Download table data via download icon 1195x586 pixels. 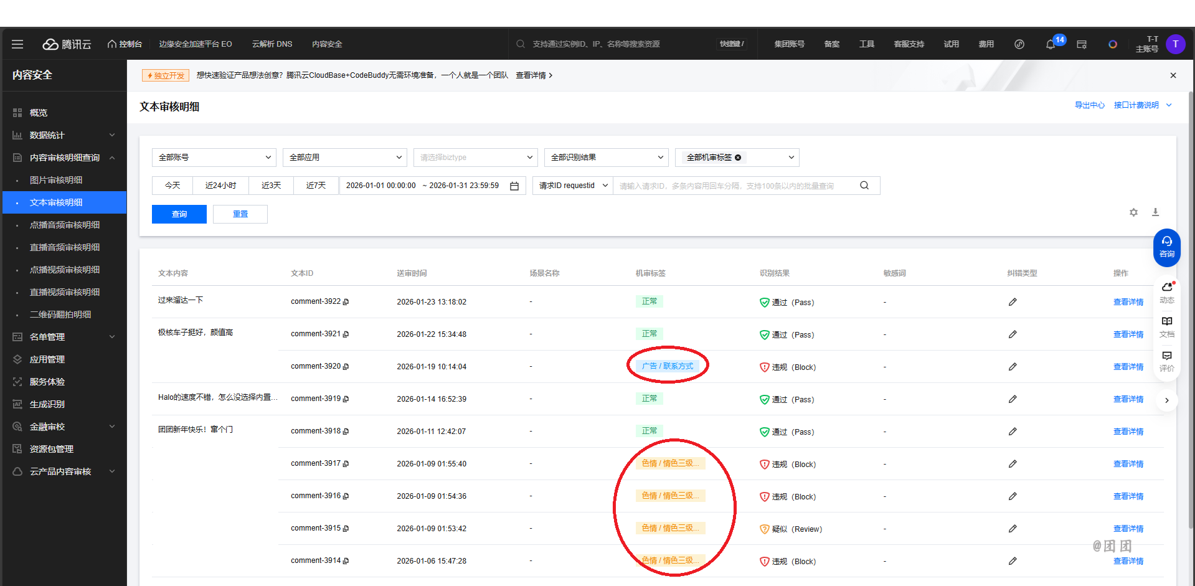tap(1155, 212)
